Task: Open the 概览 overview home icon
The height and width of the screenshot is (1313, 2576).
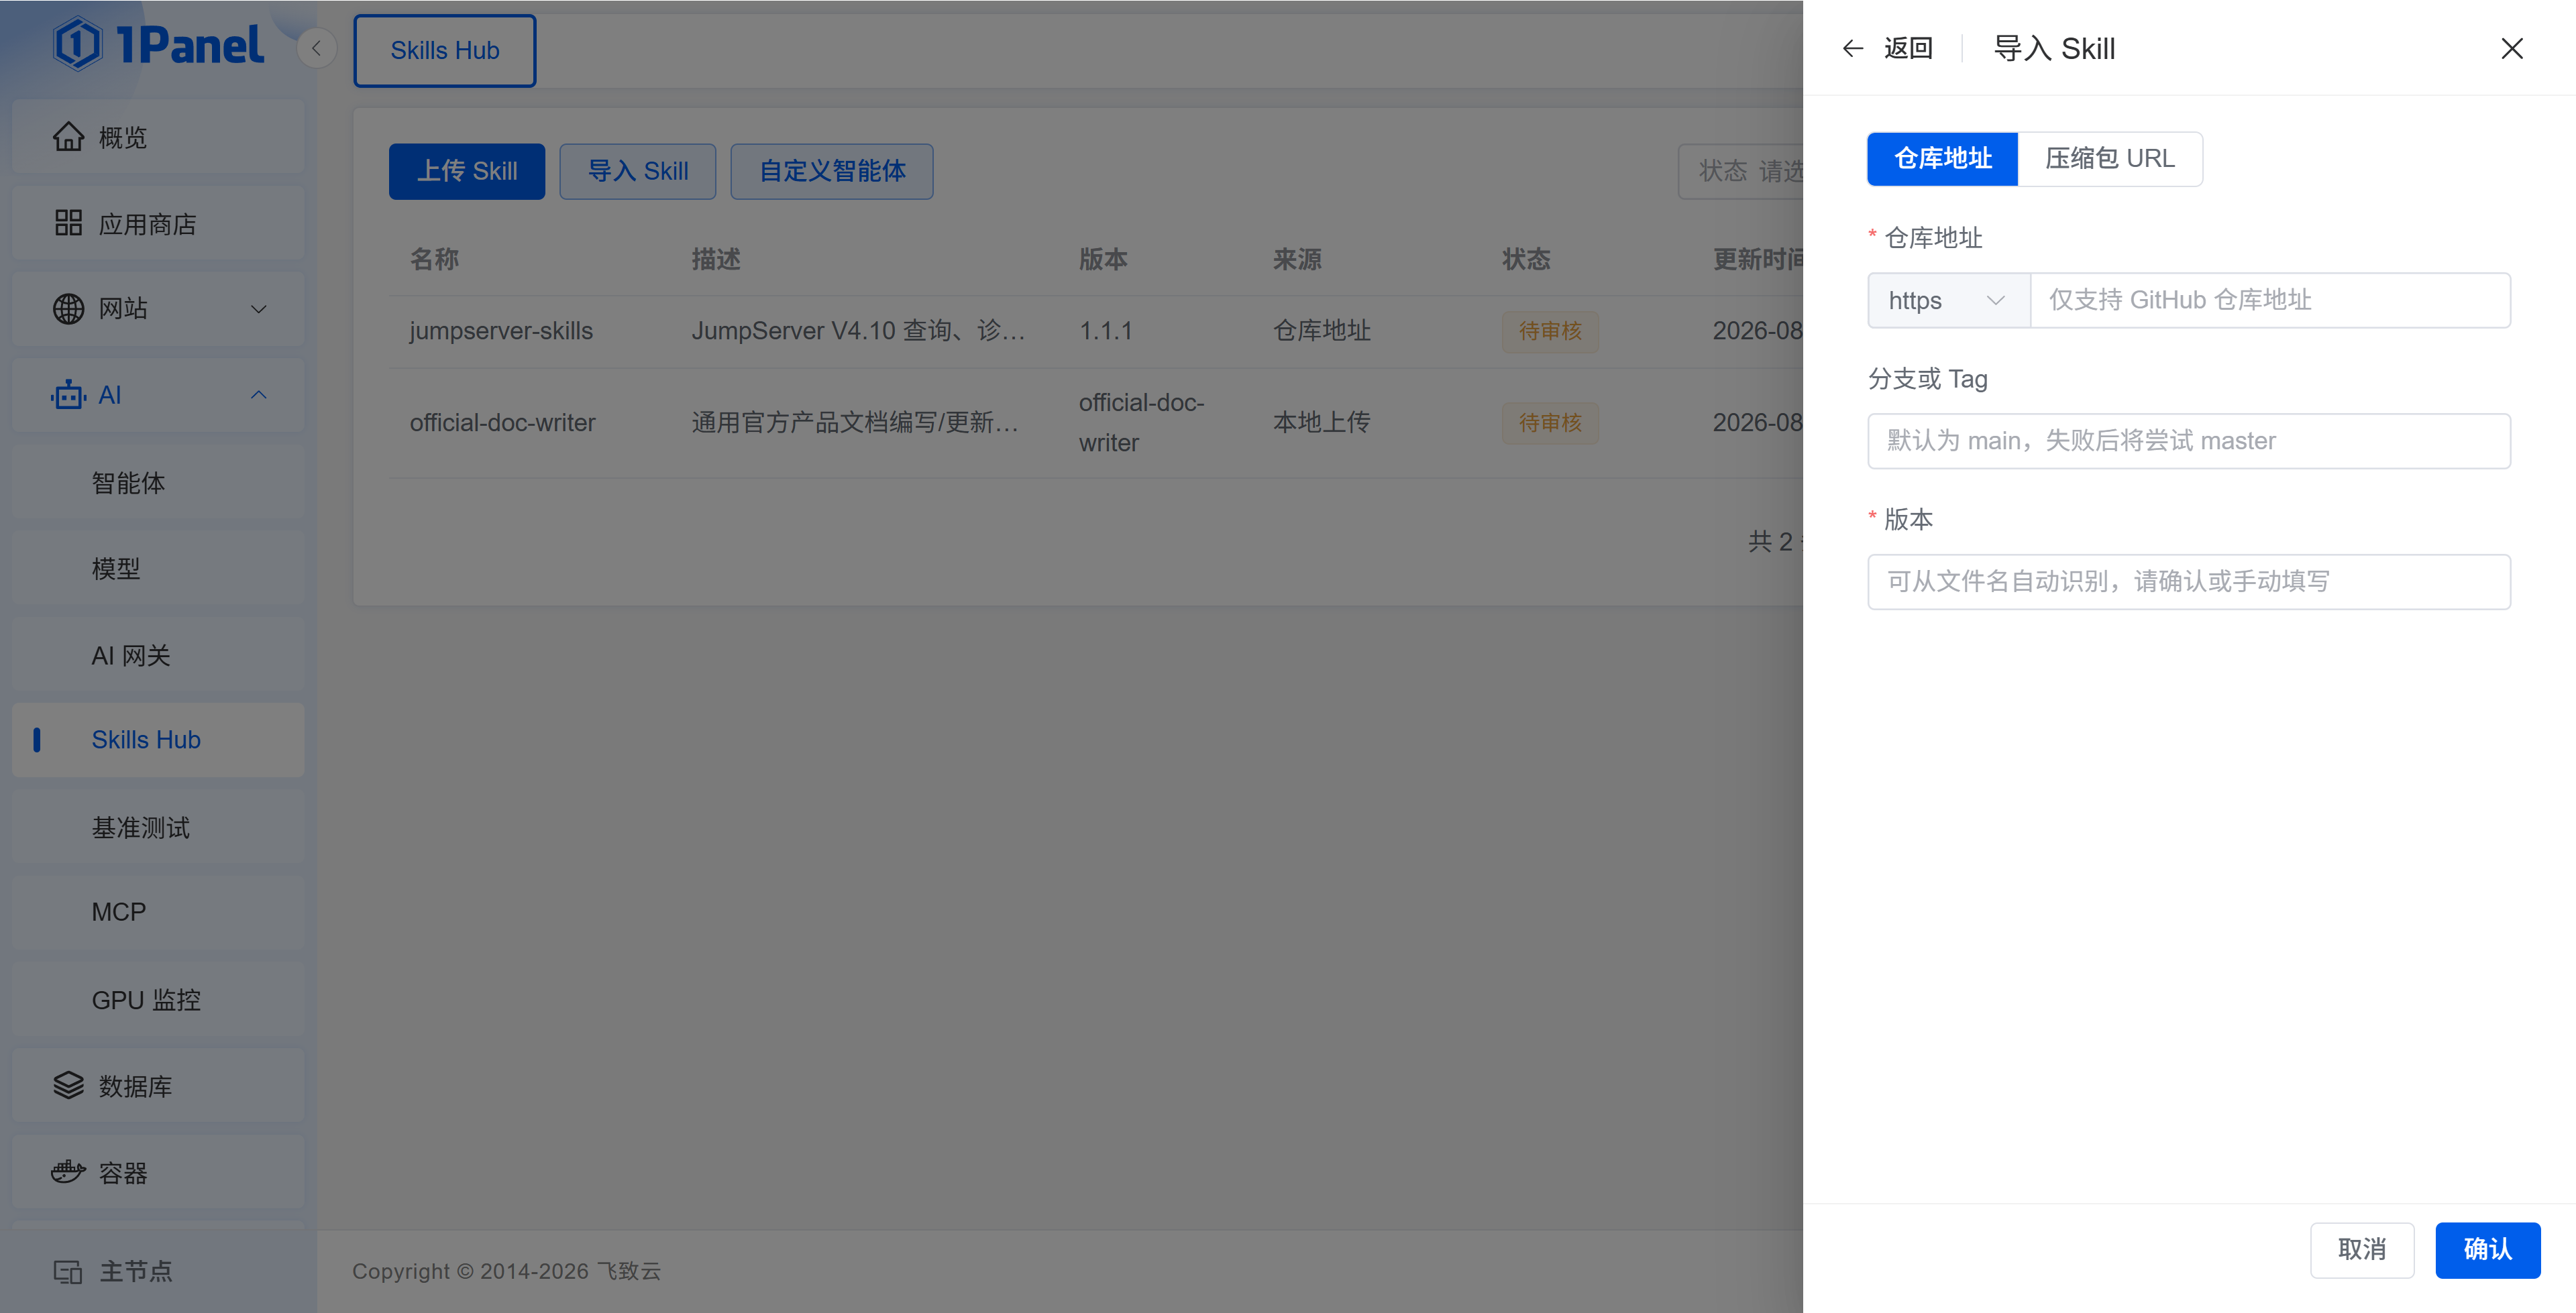Action: click(68, 137)
